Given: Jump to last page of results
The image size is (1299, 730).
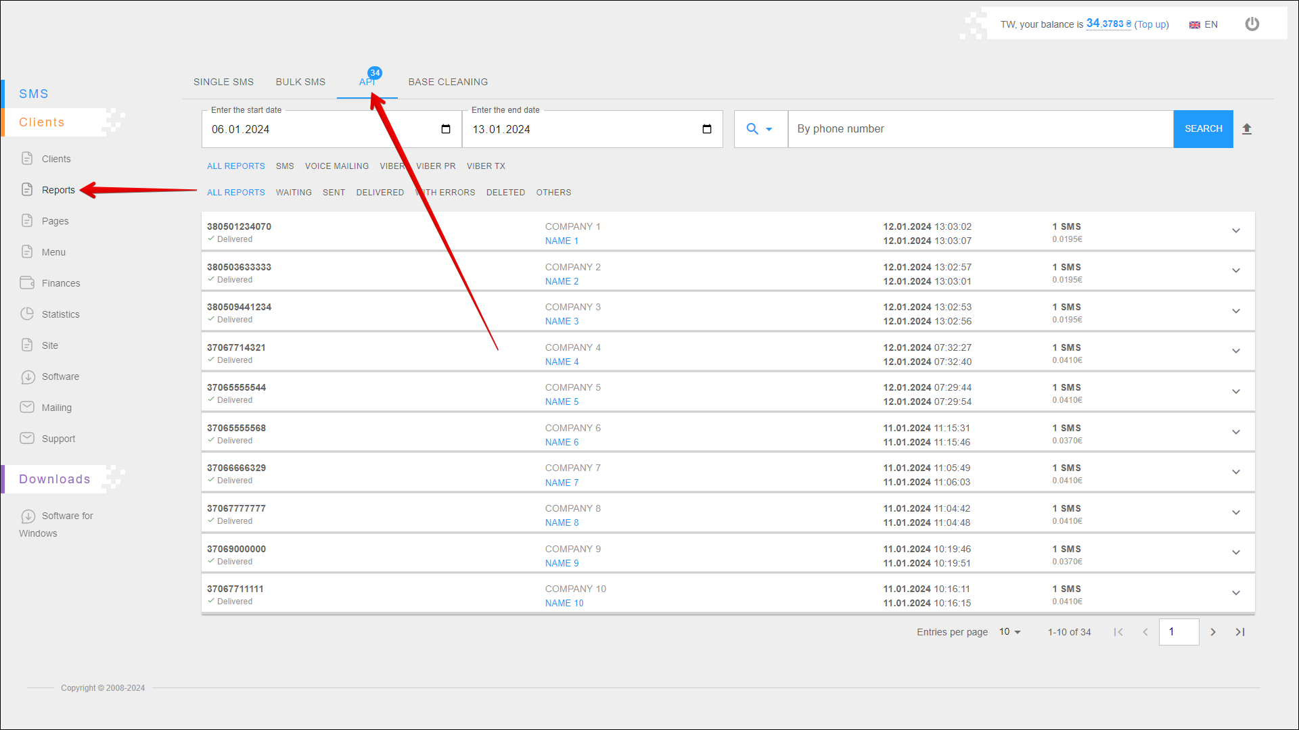Looking at the screenshot, I should (x=1240, y=632).
